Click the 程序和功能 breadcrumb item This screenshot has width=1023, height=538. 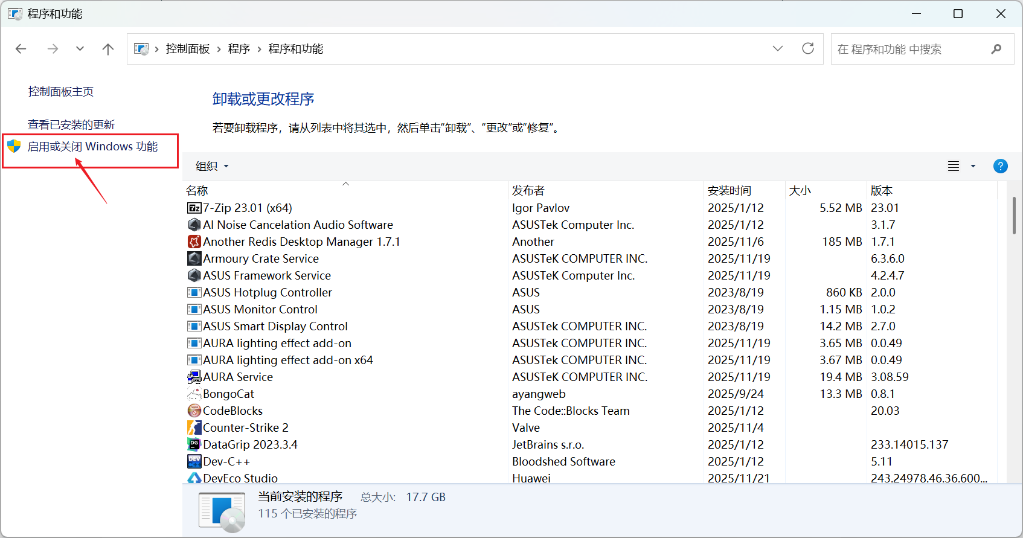tap(296, 49)
